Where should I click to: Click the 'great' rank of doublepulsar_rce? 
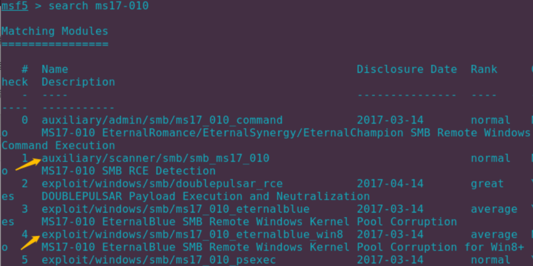tap(487, 184)
